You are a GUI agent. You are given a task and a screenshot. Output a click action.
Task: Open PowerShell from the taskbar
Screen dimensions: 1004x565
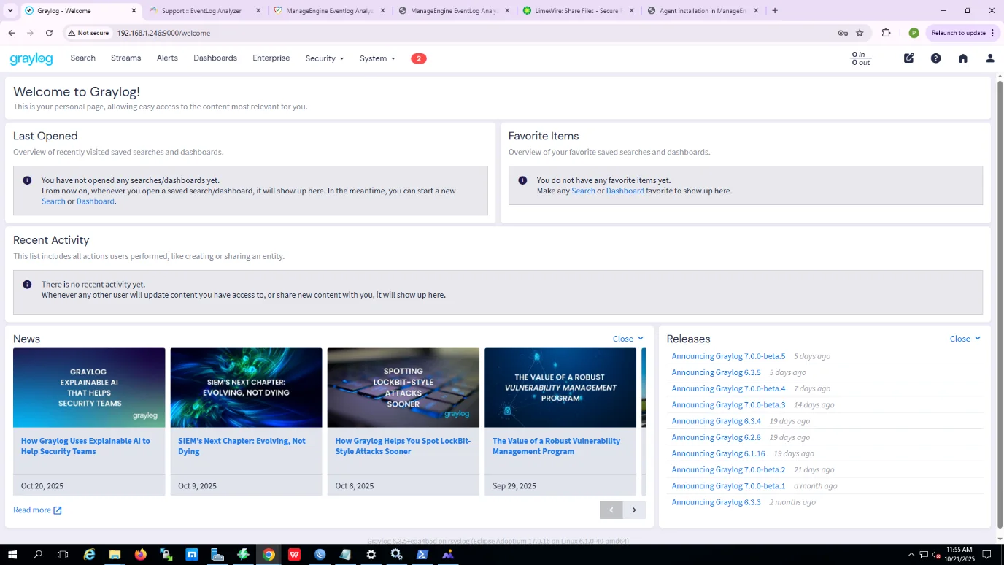coord(422,555)
